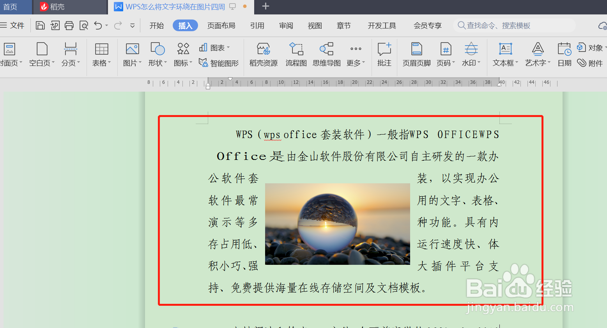The height and width of the screenshot is (328, 607).
Task: Open the 稻壳 tab
Action: pos(70,7)
